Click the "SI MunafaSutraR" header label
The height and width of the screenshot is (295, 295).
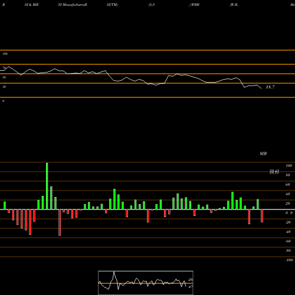73,5
